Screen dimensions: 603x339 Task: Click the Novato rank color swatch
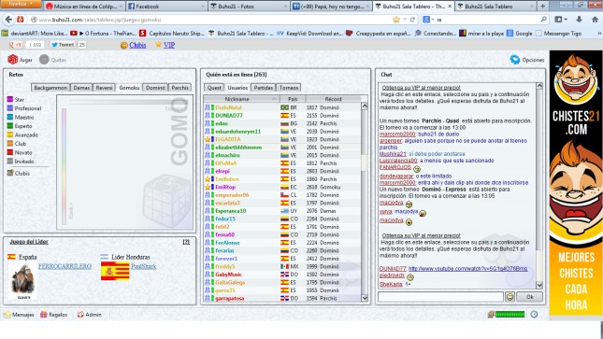point(10,152)
